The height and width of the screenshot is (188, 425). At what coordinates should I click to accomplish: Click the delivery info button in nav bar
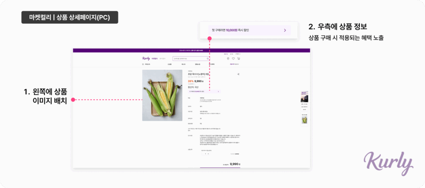pos(234,64)
